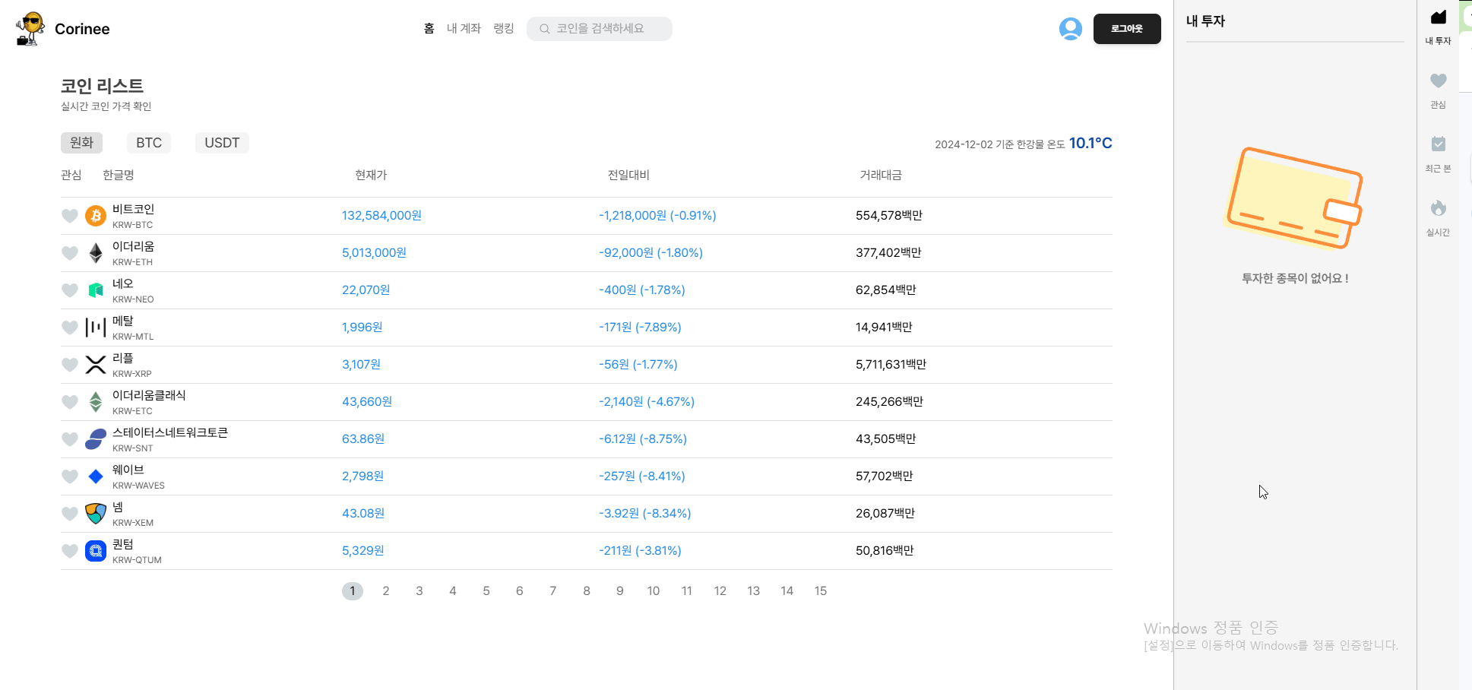Click the 현재가 column header
Image resolution: width=1472 pixels, height=690 pixels.
coord(371,175)
